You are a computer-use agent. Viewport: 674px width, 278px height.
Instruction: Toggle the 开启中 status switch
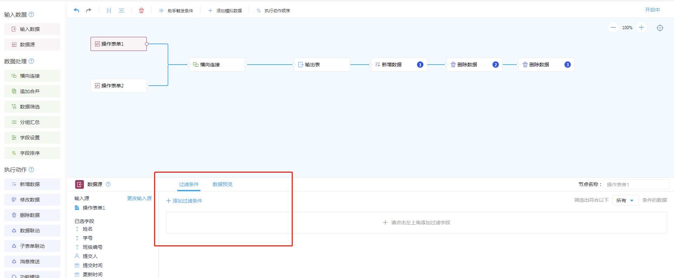click(652, 10)
